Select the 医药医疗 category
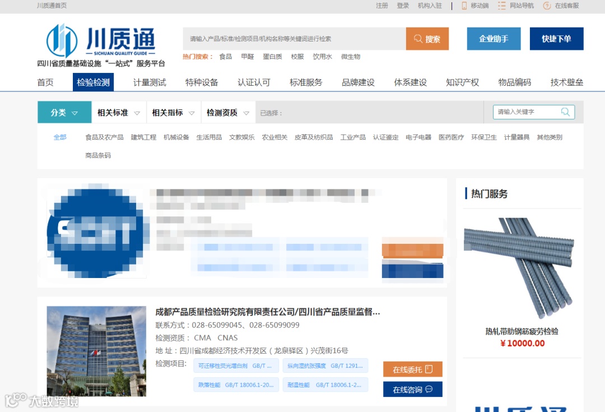 pyautogui.click(x=451, y=137)
